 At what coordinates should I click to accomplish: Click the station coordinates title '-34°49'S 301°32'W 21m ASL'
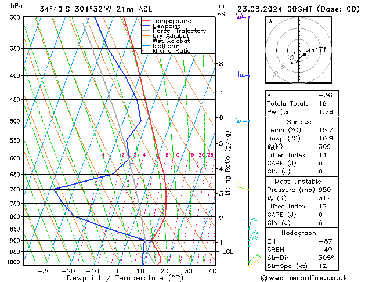click(x=93, y=9)
